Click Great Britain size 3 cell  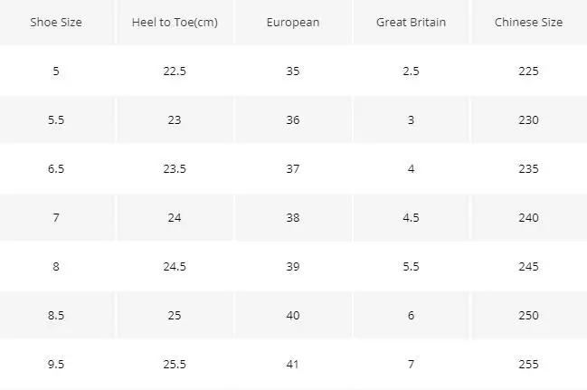tap(411, 119)
